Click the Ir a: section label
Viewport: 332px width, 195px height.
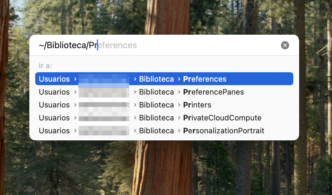(45, 66)
